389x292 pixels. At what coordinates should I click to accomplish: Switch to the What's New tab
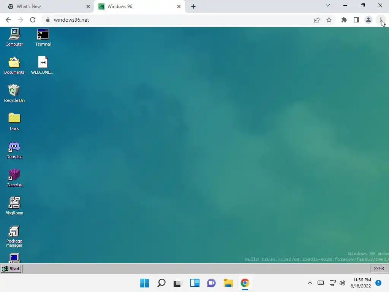pos(47,6)
